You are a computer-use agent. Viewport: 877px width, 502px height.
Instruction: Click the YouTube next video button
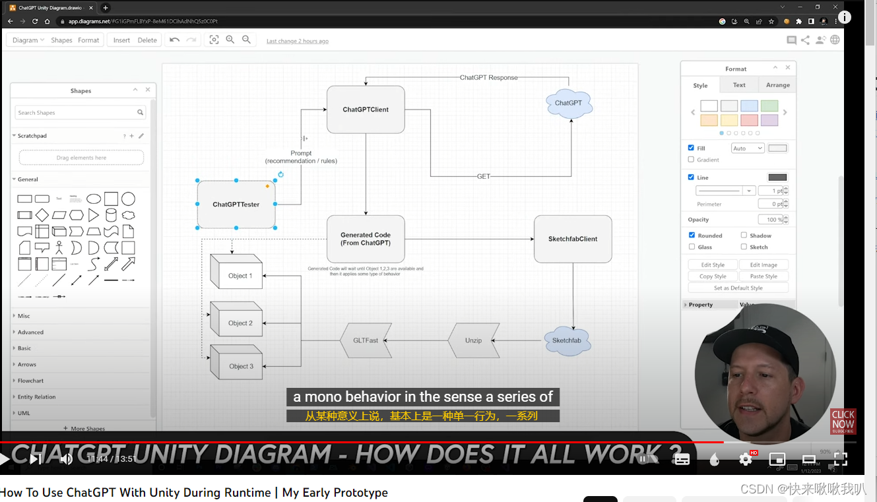pyautogui.click(x=36, y=459)
